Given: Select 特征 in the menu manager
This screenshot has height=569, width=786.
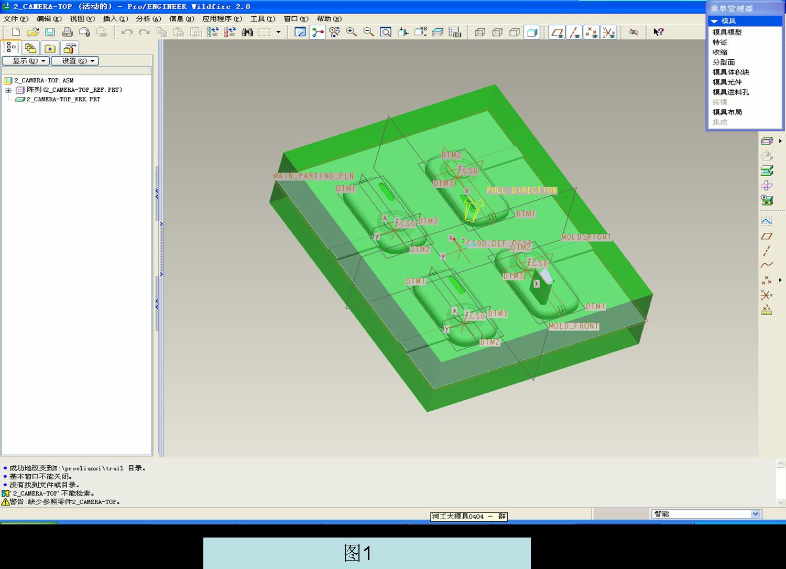Looking at the screenshot, I should [720, 42].
